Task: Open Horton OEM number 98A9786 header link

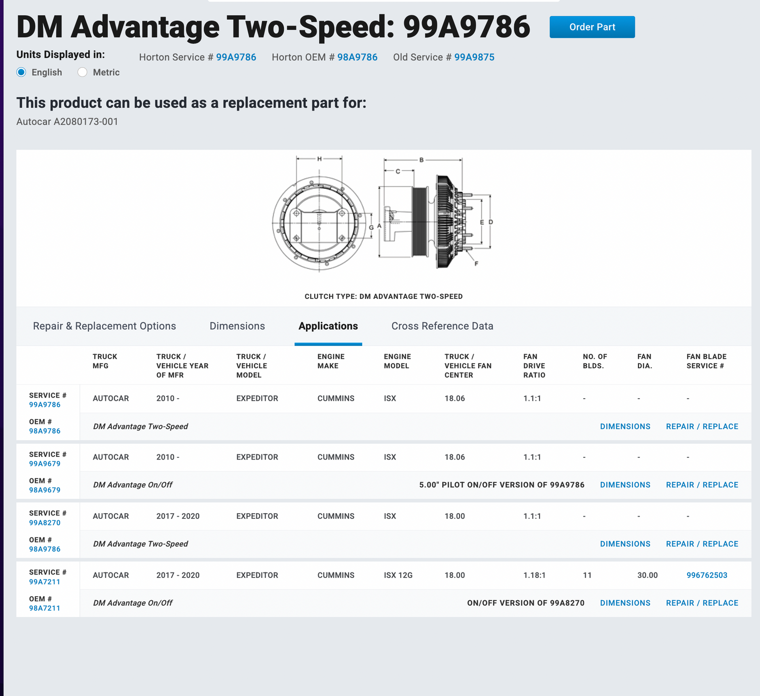Action: pyautogui.click(x=357, y=57)
